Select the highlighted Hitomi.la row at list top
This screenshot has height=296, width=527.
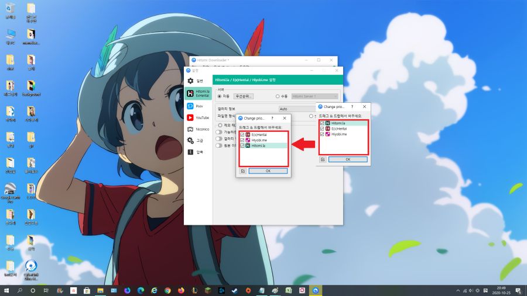point(344,123)
